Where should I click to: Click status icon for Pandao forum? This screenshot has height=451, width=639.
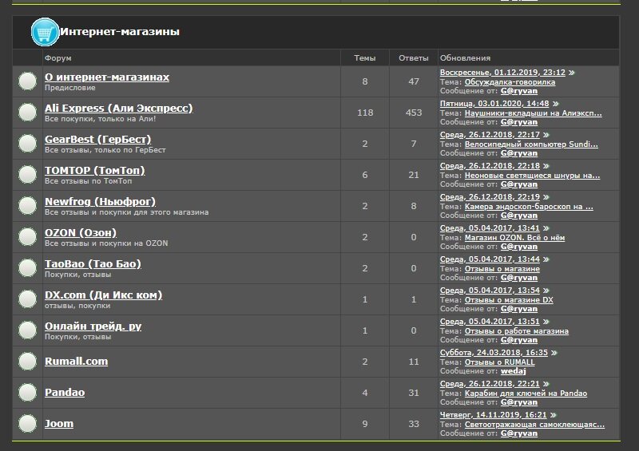[x=28, y=393]
